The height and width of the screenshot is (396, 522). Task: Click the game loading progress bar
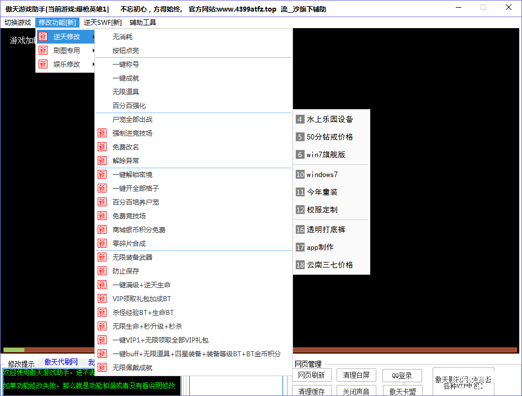[x=260, y=350]
